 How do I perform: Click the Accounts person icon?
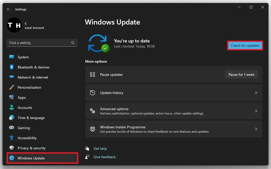[x=12, y=108]
